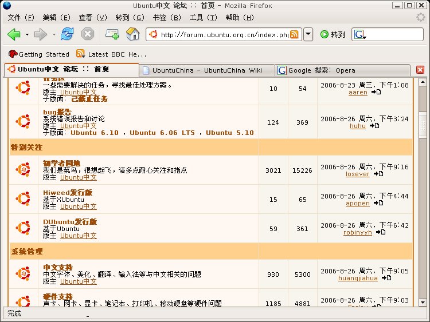Open Latest BBC Headlines live bookmark
This screenshot has width=430, height=322.
pos(111,54)
